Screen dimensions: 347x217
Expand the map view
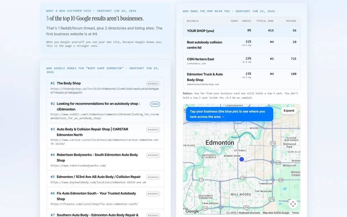click(x=289, y=111)
